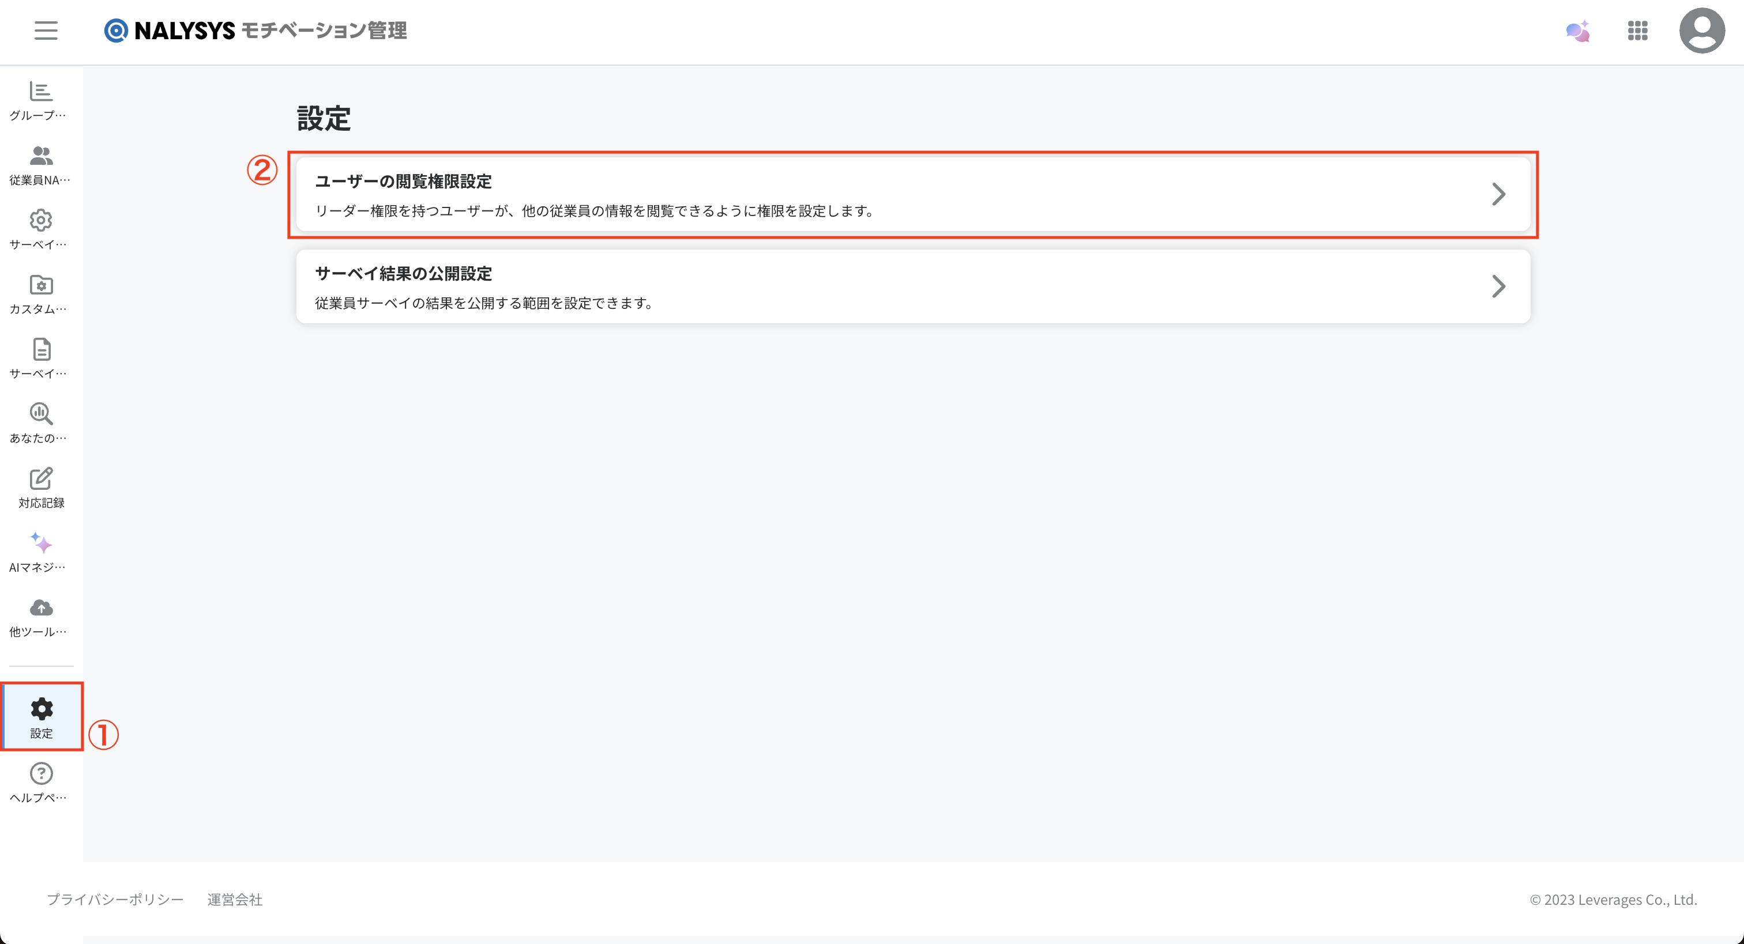Open the ヘルプペ question mark icon
Viewport: 1744px width, 944px height.
coord(42,773)
